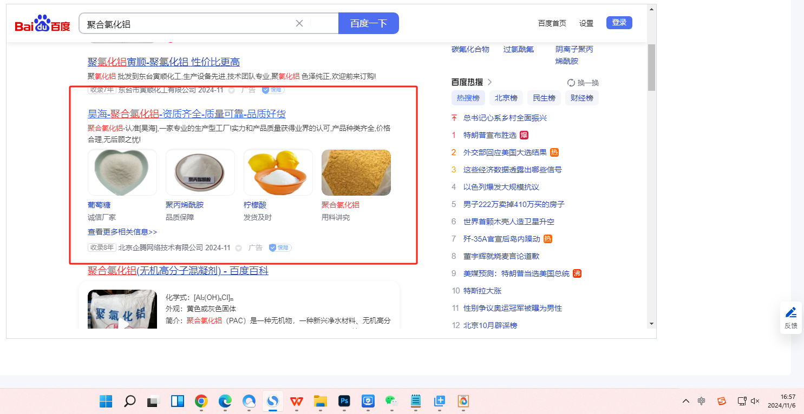Open the blue plus-window app on the taskbar
Viewport: 804px width, 414px height.
pyautogui.click(x=440, y=401)
